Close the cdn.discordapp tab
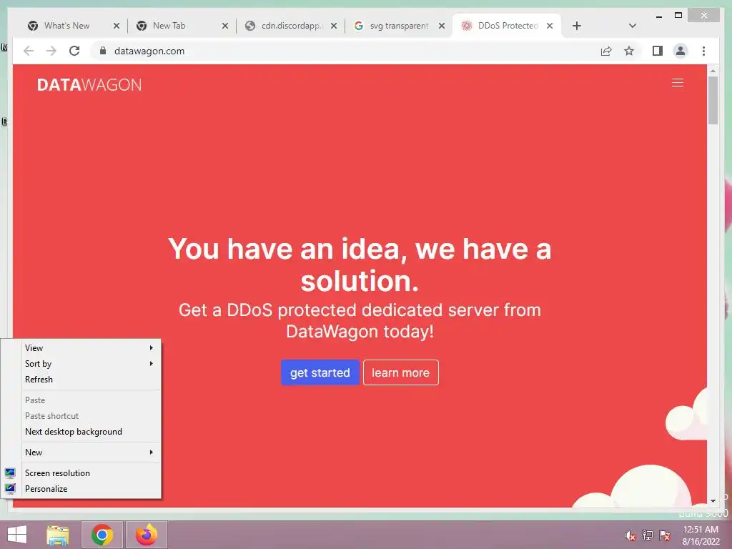 334,26
